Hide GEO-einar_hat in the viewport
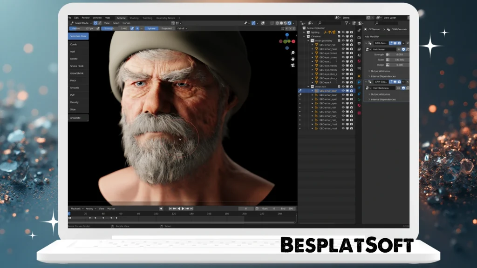Viewport: 477px width, 268px height. pos(343,45)
